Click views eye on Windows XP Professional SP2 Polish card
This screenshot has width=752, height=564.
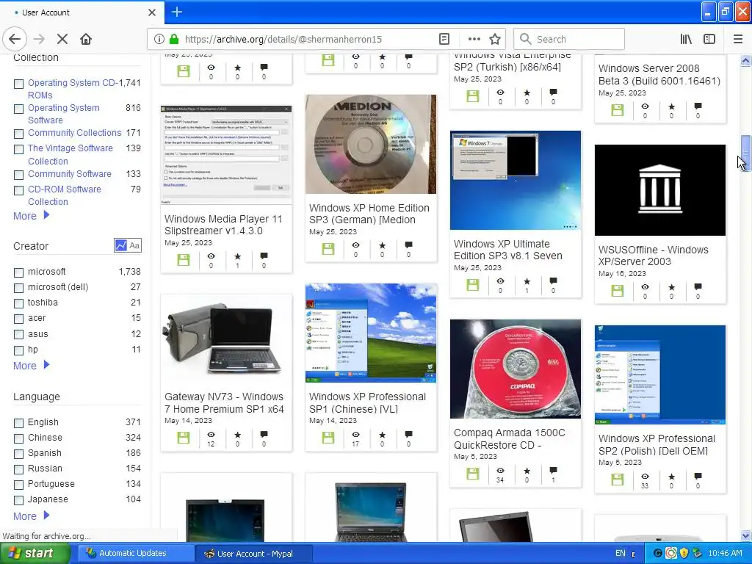[645, 476]
